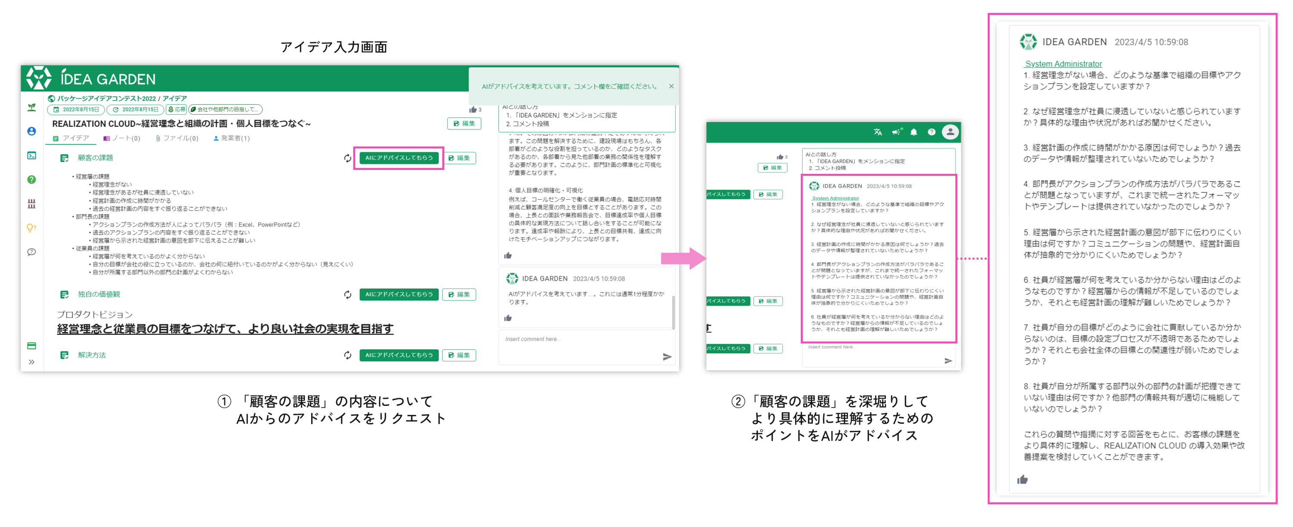This screenshot has width=1293, height=527.
Task: Dismiss the AI advice notification banner
Action: point(671,86)
